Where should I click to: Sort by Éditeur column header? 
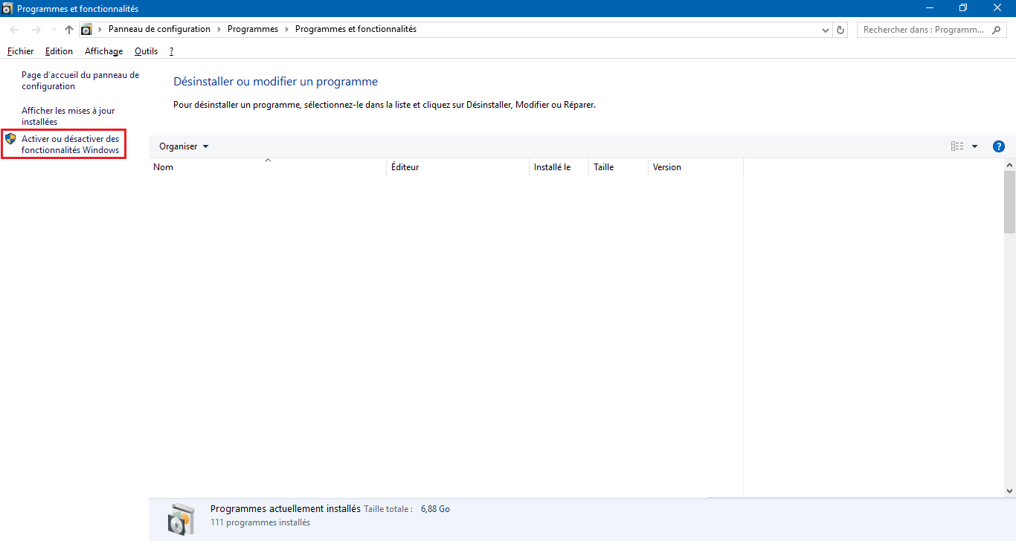[x=458, y=167]
